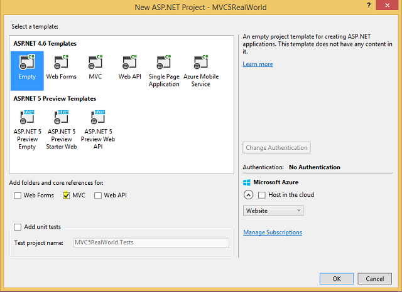The image size is (402, 292).
Task: Select ASP.NET 5 Preview Starter Web template
Action: (x=62, y=130)
